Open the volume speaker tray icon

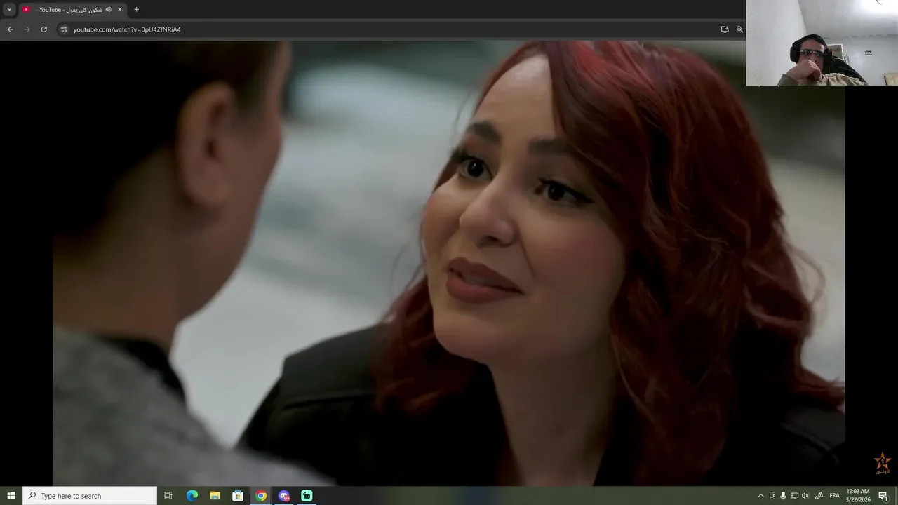pyautogui.click(x=805, y=496)
